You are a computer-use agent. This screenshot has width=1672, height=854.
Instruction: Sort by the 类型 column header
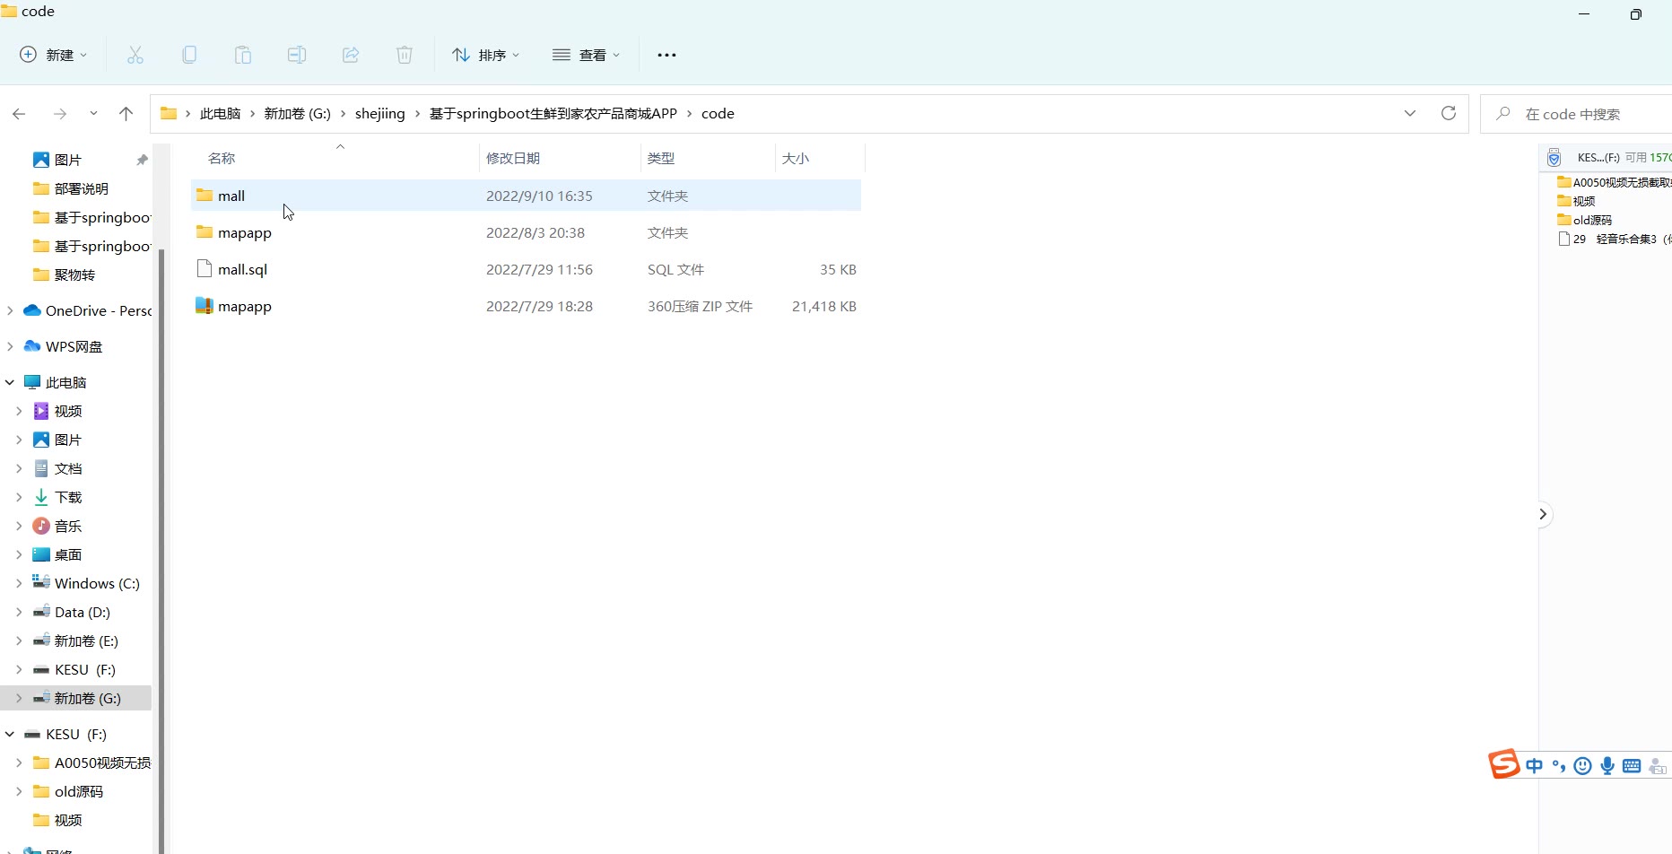click(661, 158)
